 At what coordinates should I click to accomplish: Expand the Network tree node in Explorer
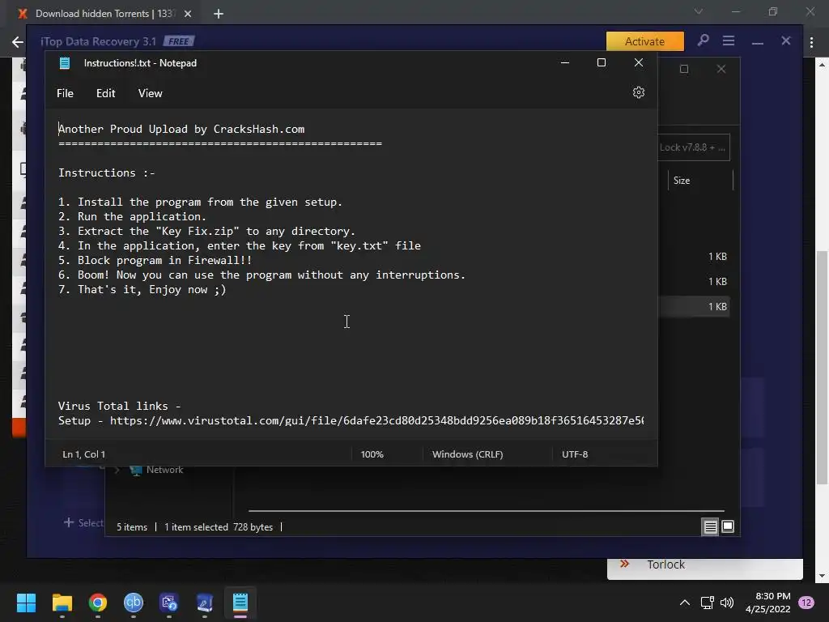click(x=117, y=470)
